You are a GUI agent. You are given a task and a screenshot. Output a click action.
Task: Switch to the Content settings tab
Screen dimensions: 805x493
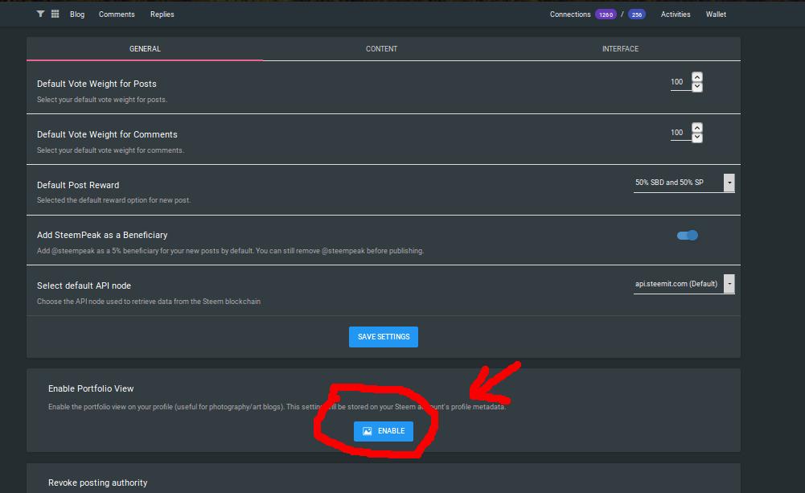coord(381,49)
